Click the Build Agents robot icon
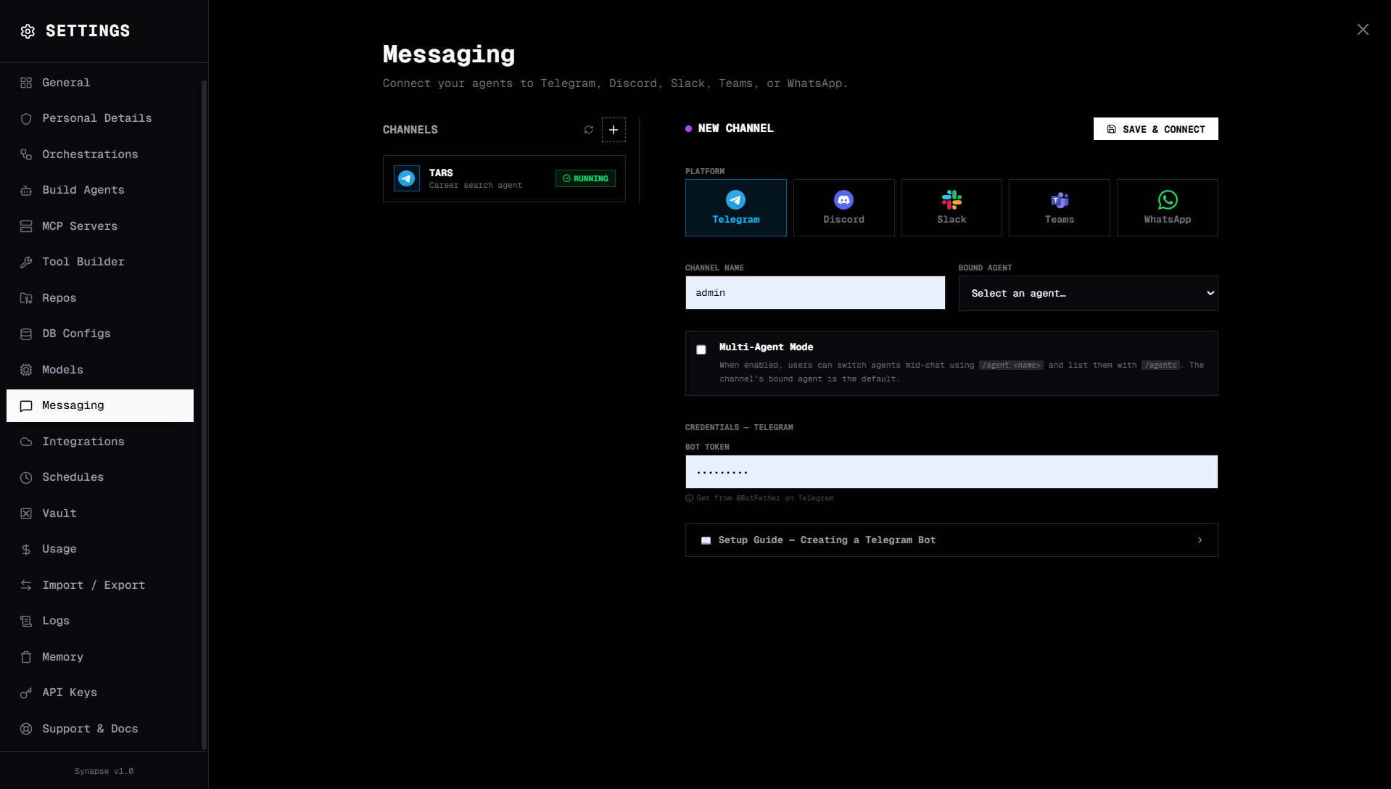This screenshot has height=789, width=1391. point(26,191)
